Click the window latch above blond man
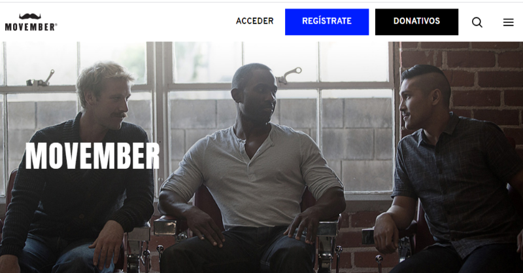 click(41, 79)
